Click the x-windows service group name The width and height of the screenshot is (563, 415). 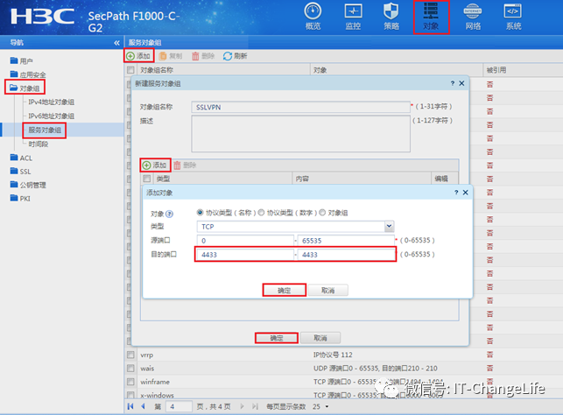click(157, 395)
